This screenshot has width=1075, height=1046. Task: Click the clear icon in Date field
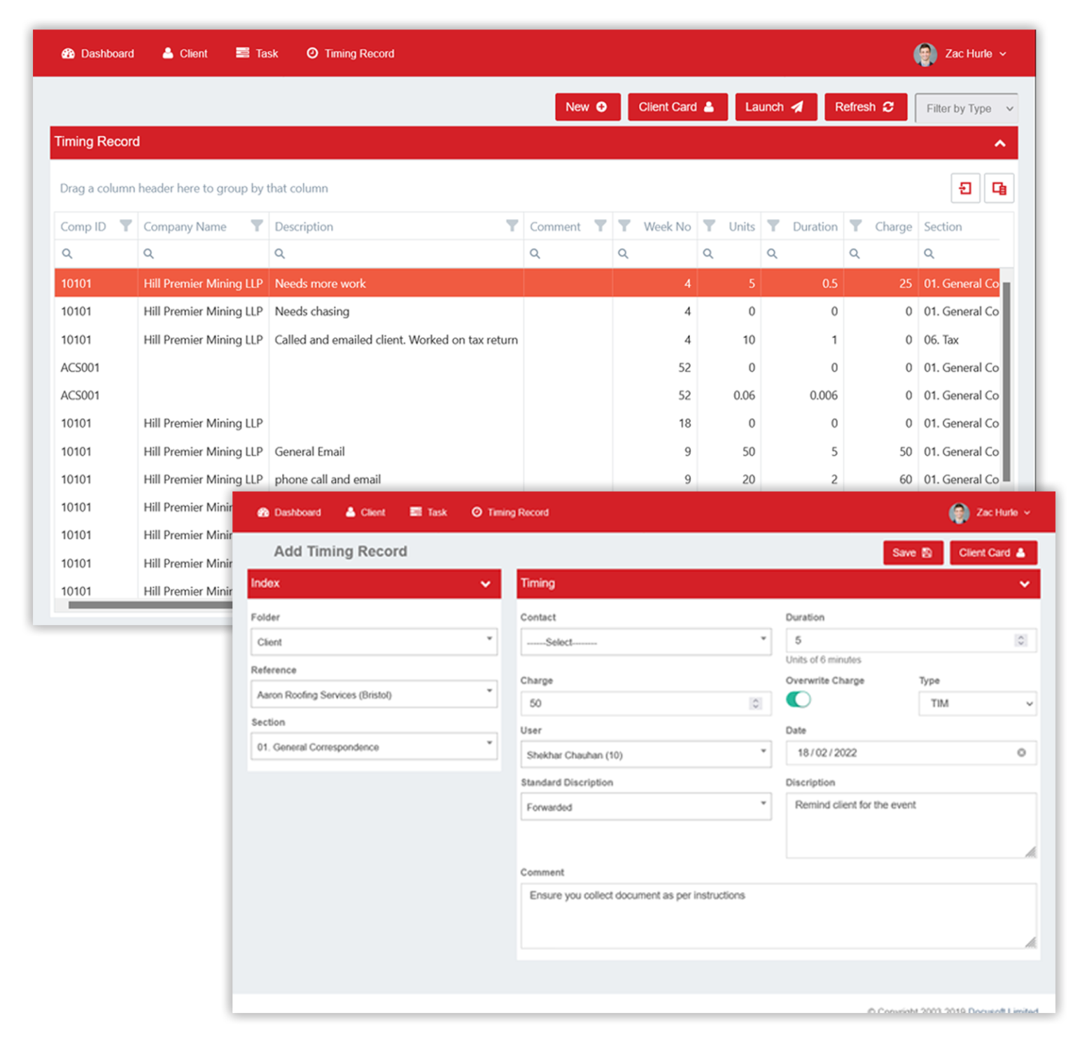pos(1021,753)
